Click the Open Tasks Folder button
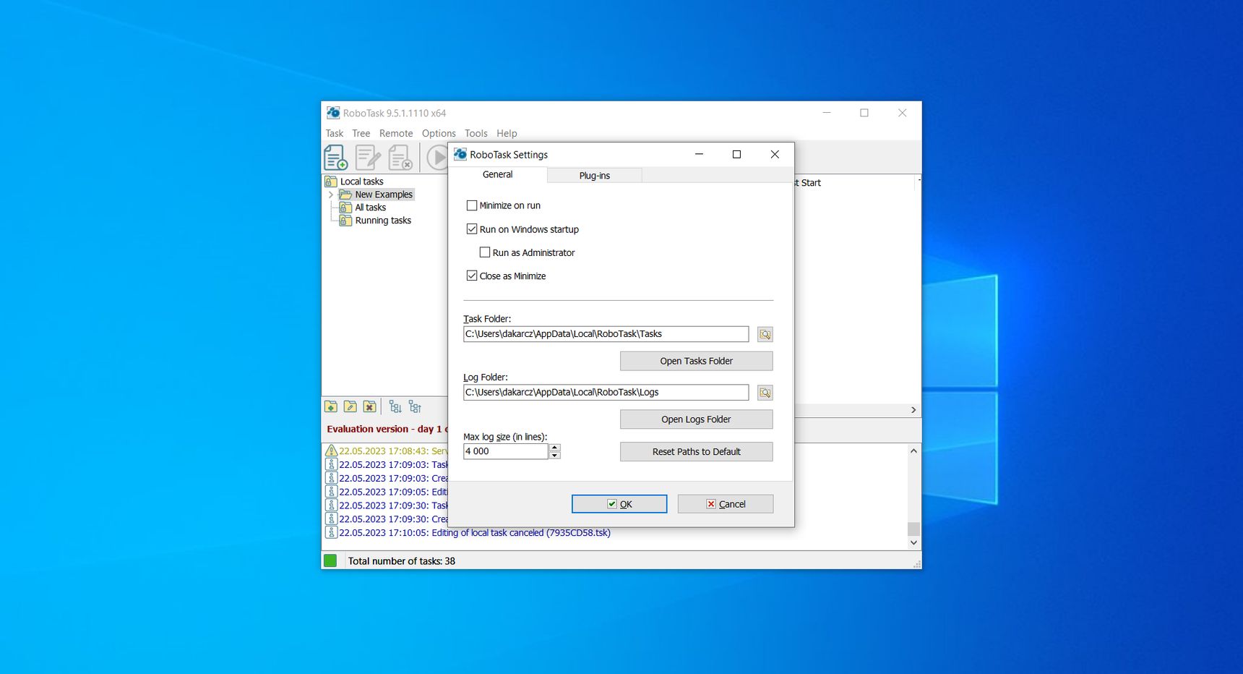 696,361
